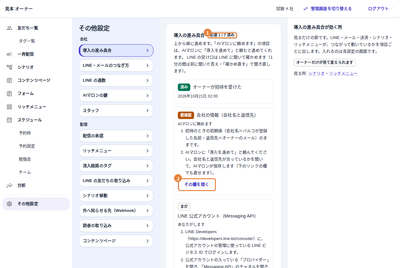This screenshot has height=268, width=400.
Task: Select シナリオ移動 settings row
Action: click(x=116, y=196)
